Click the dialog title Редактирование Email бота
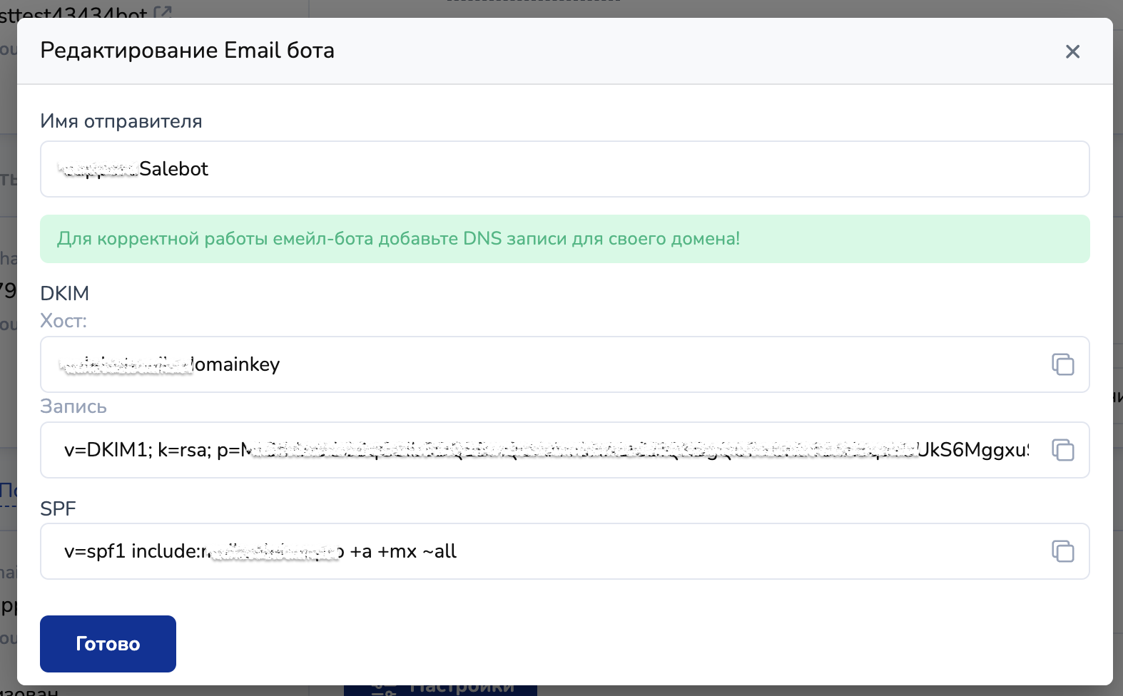The width and height of the screenshot is (1123, 696). click(x=187, y=51)
